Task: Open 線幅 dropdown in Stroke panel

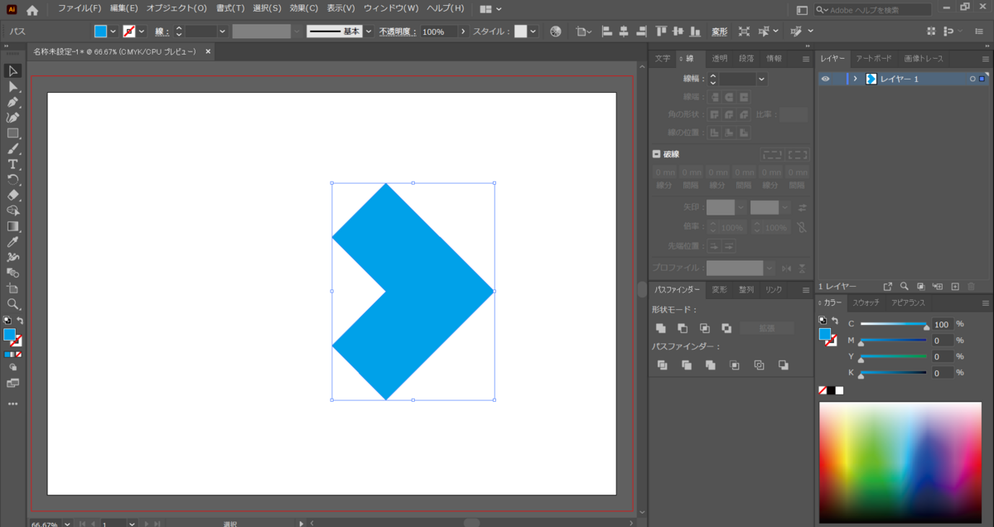Action: click(762, 80)
